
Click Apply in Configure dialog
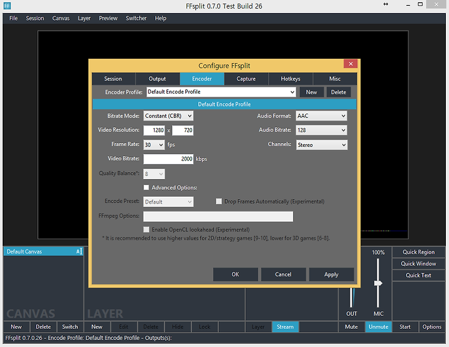tap(331, 275)
